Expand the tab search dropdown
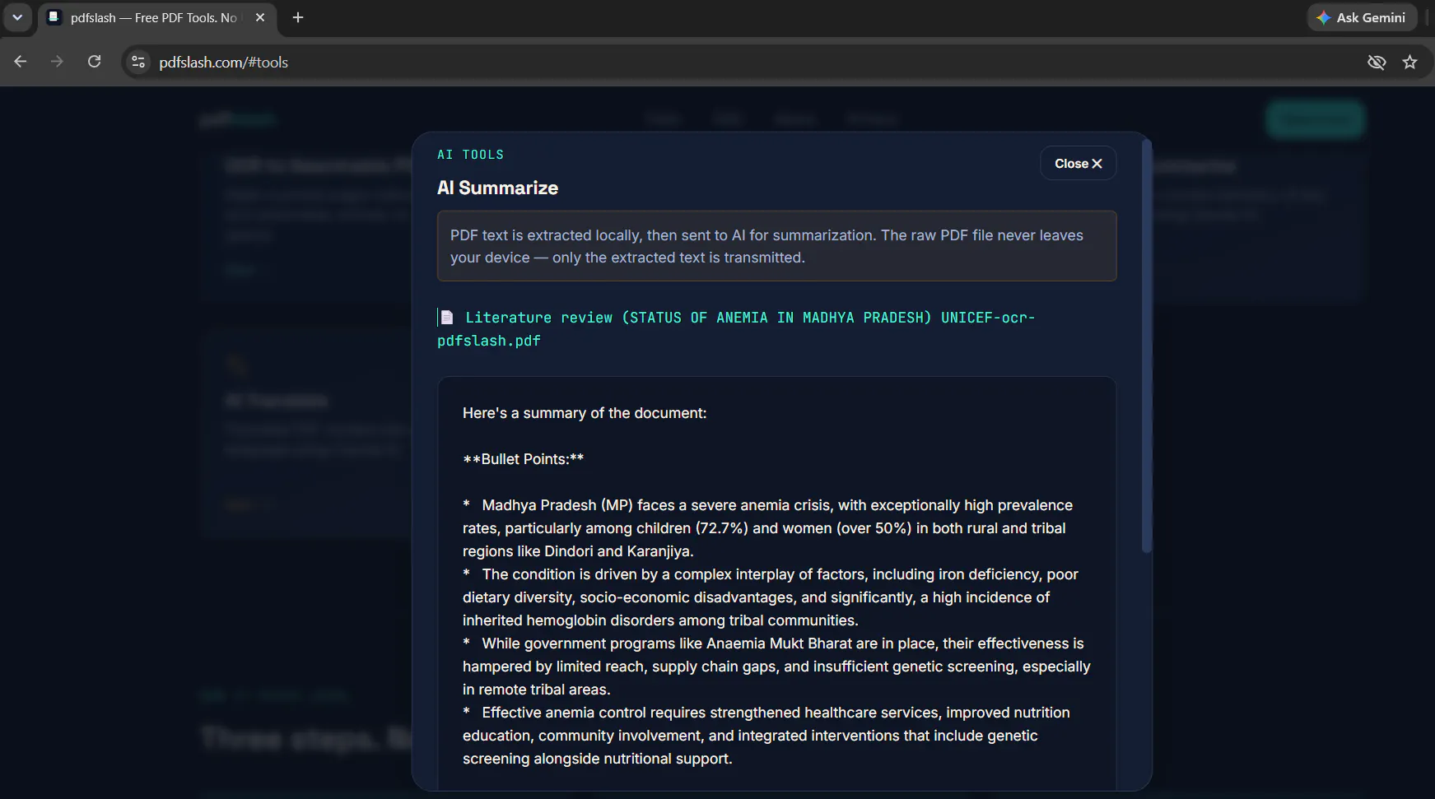 [x=16, y=17]
